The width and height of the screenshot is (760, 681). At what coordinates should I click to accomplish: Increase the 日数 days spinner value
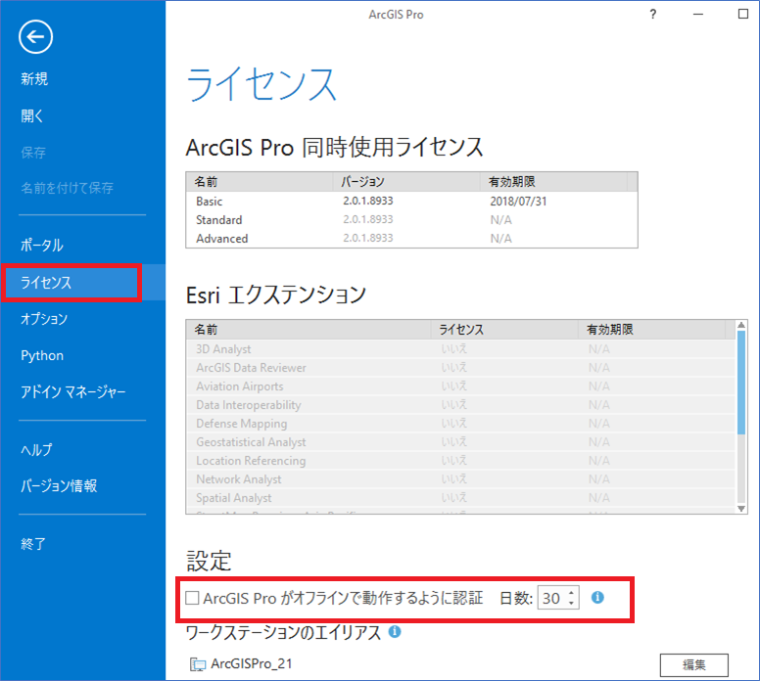tap(572, 593)
